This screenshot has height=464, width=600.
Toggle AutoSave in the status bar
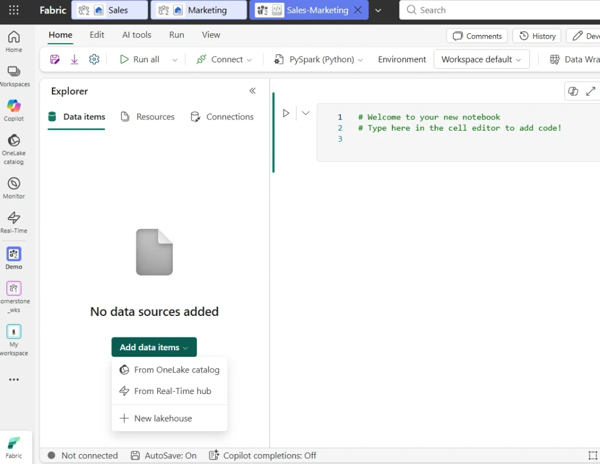(164, 455)
